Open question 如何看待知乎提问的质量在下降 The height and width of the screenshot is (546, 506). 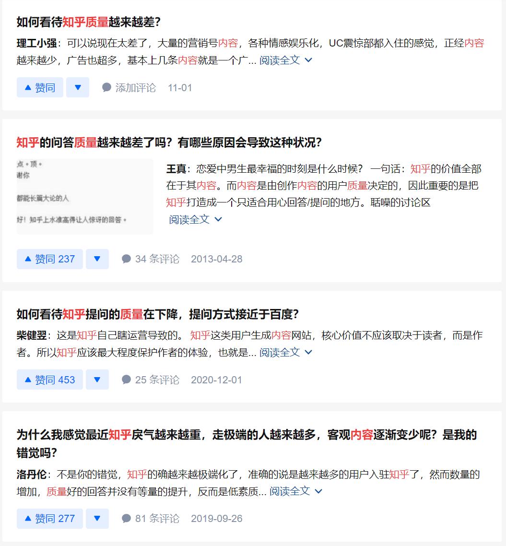158,314
